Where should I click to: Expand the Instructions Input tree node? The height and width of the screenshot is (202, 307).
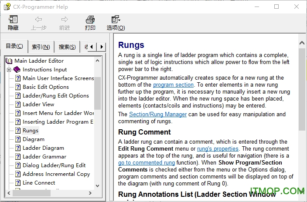tap(9, 70)
